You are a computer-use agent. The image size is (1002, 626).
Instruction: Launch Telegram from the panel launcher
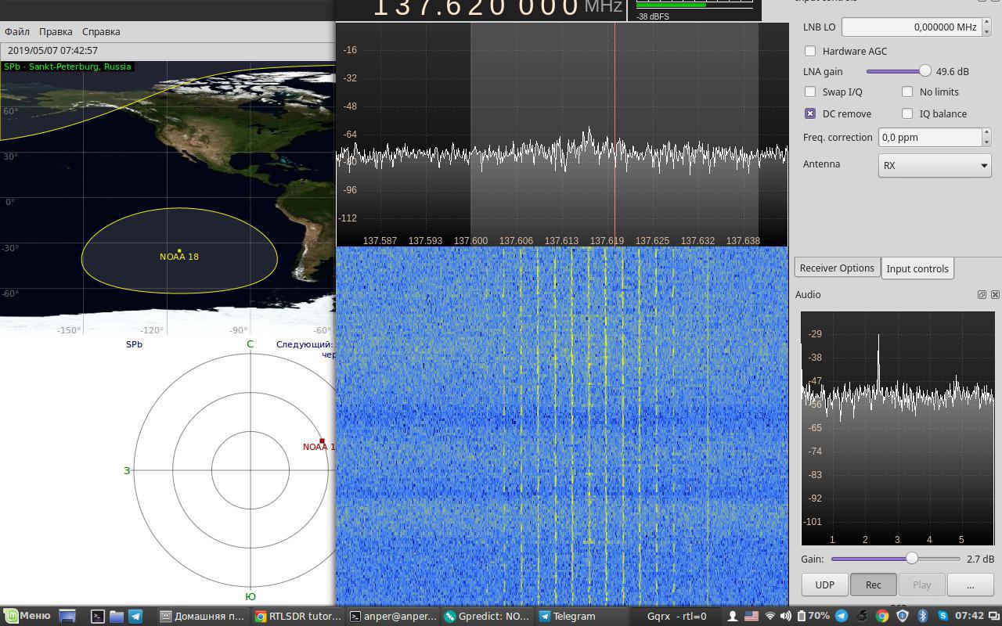tap(135, 617)
